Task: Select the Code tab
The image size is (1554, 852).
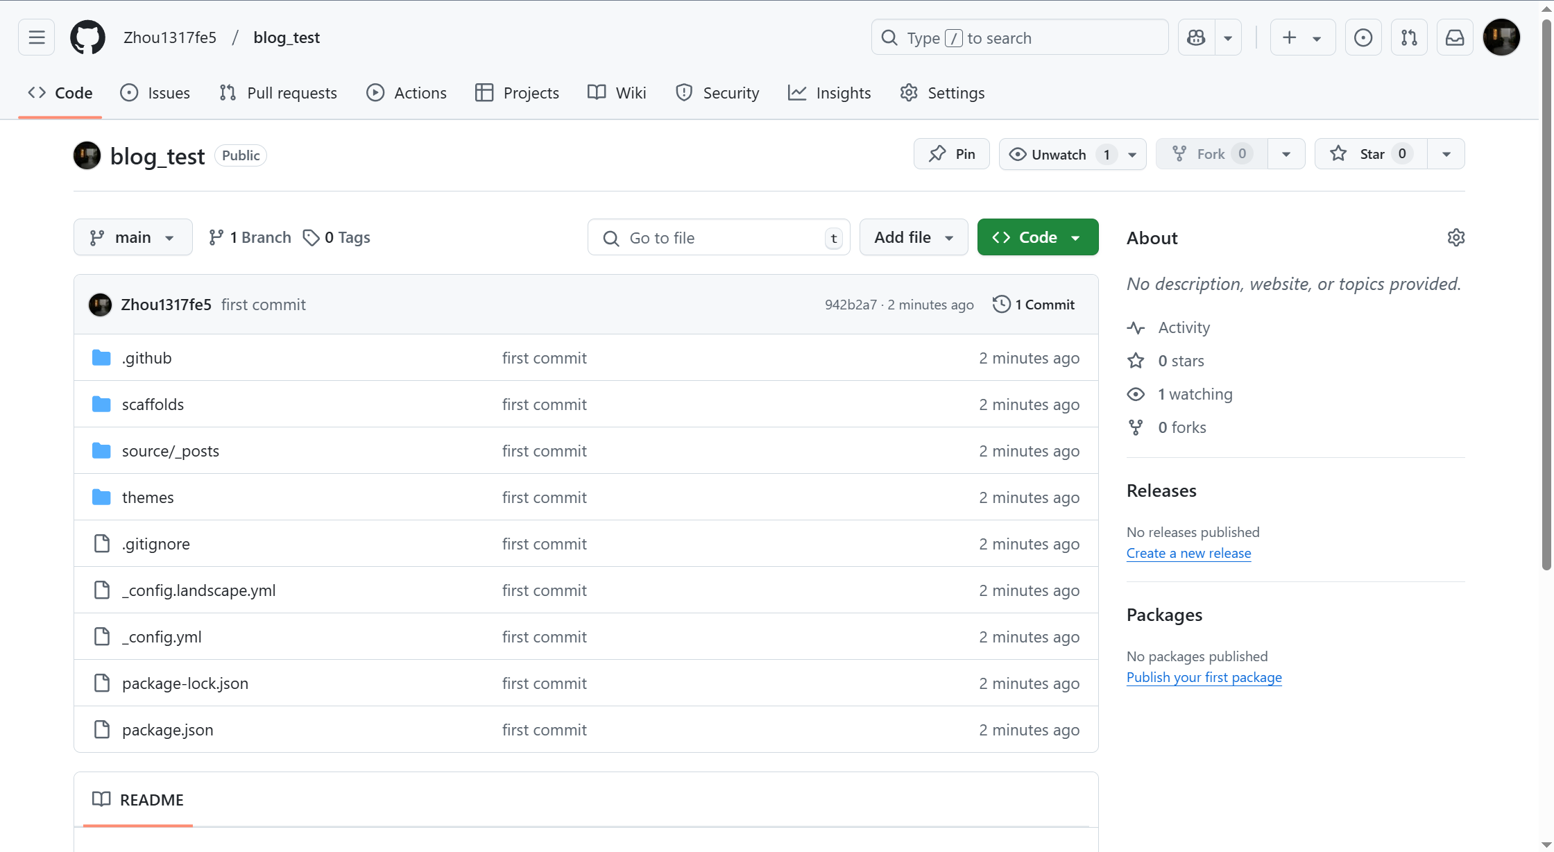Action: pos(60,93)
